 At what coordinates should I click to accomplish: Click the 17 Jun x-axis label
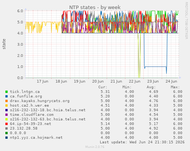tap(42, 81)
